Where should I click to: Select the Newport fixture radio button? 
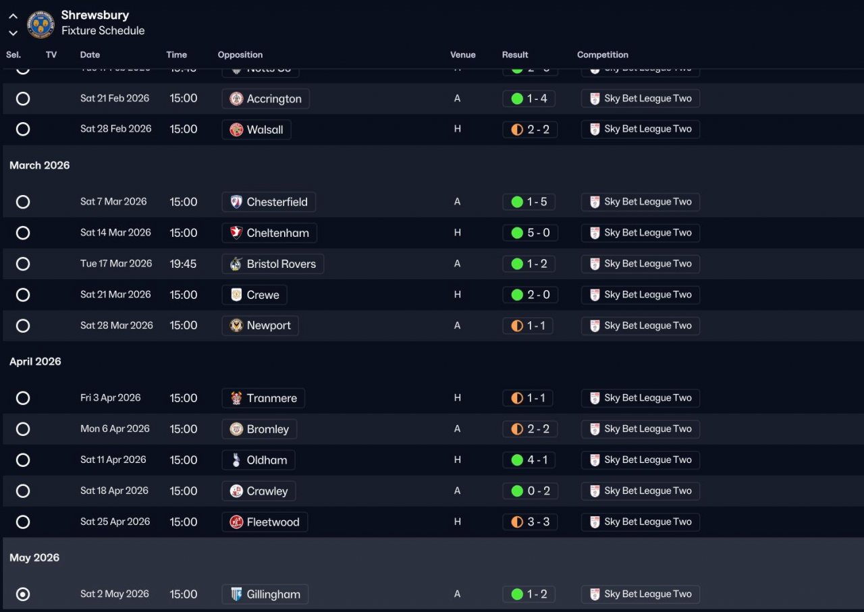23,326
